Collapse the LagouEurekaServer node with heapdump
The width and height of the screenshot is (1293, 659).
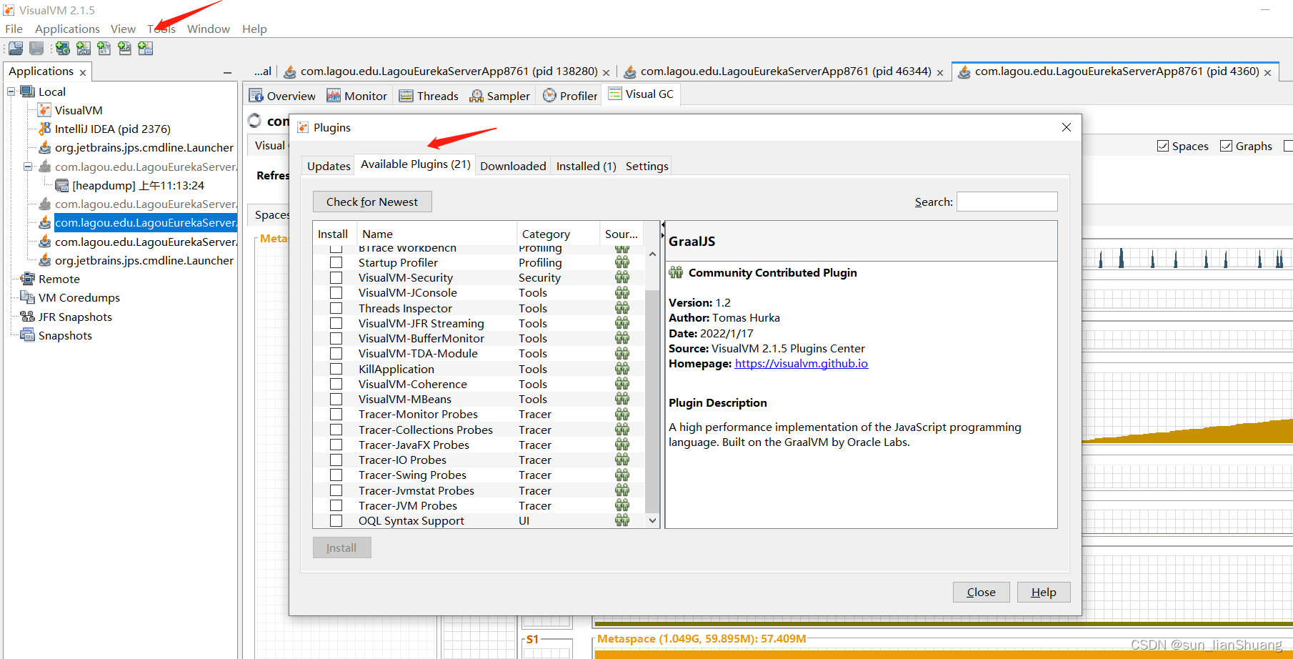coord(28,167)
